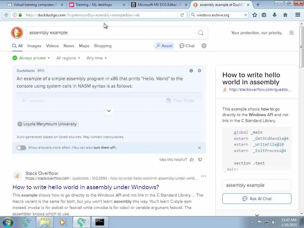
Task: Open the downloads arrow icon
Action: [275, 15]
